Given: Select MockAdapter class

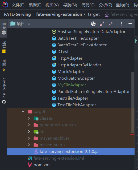Looking at the screenshot, I should click(x=71, y=72).
